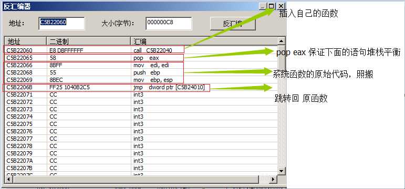Minimize the 反汇编器 window

pos(263,6)
